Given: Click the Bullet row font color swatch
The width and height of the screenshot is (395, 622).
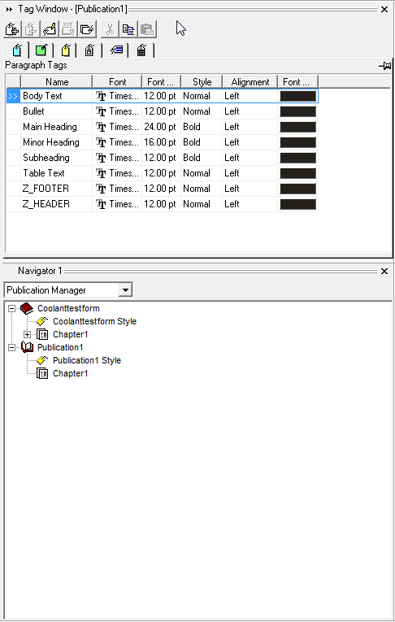Looking at the screenshot, I should click(297, 111).
